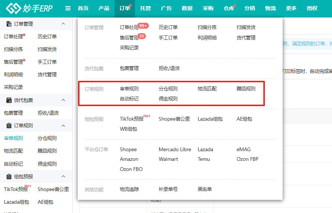The width and height of the screenshot is (332, 213).
Task: Open the 数据 top menu
Action: point(187,8)
